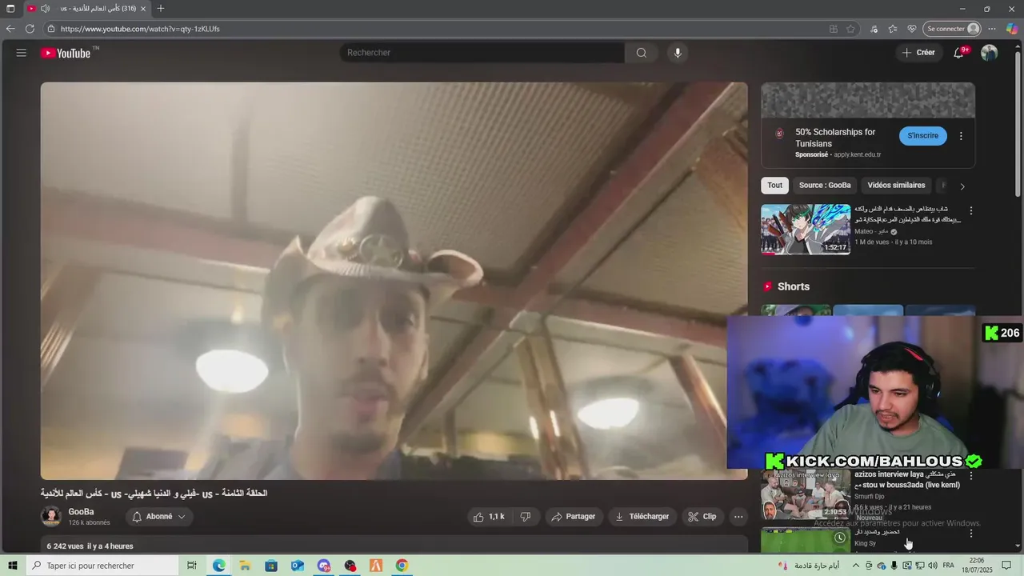Open Chrome from the taskbar

(402, 566)
